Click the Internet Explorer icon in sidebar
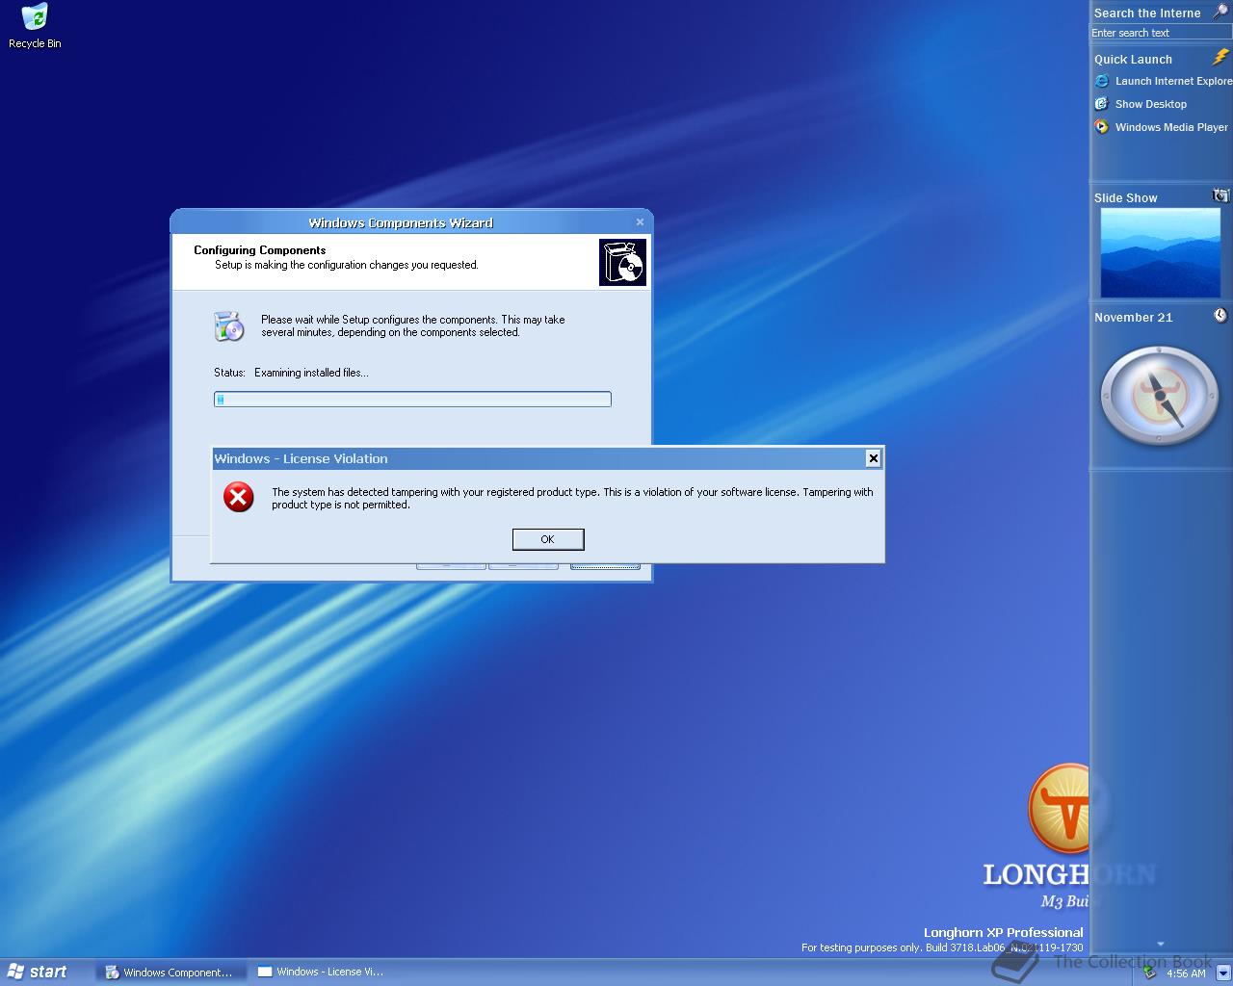 [1102, 81]
